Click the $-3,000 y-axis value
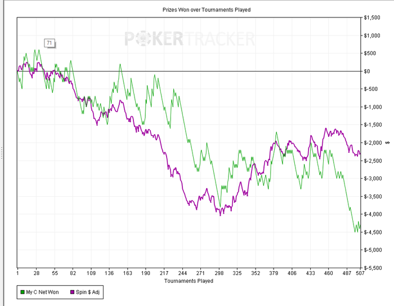Viewport: 394px width, 306px height. [x=373, y=179]
